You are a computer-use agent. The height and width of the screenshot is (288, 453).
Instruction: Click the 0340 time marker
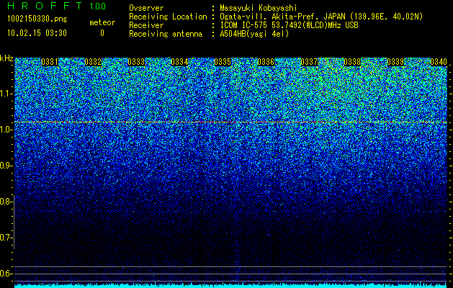(x=439, y=62)
